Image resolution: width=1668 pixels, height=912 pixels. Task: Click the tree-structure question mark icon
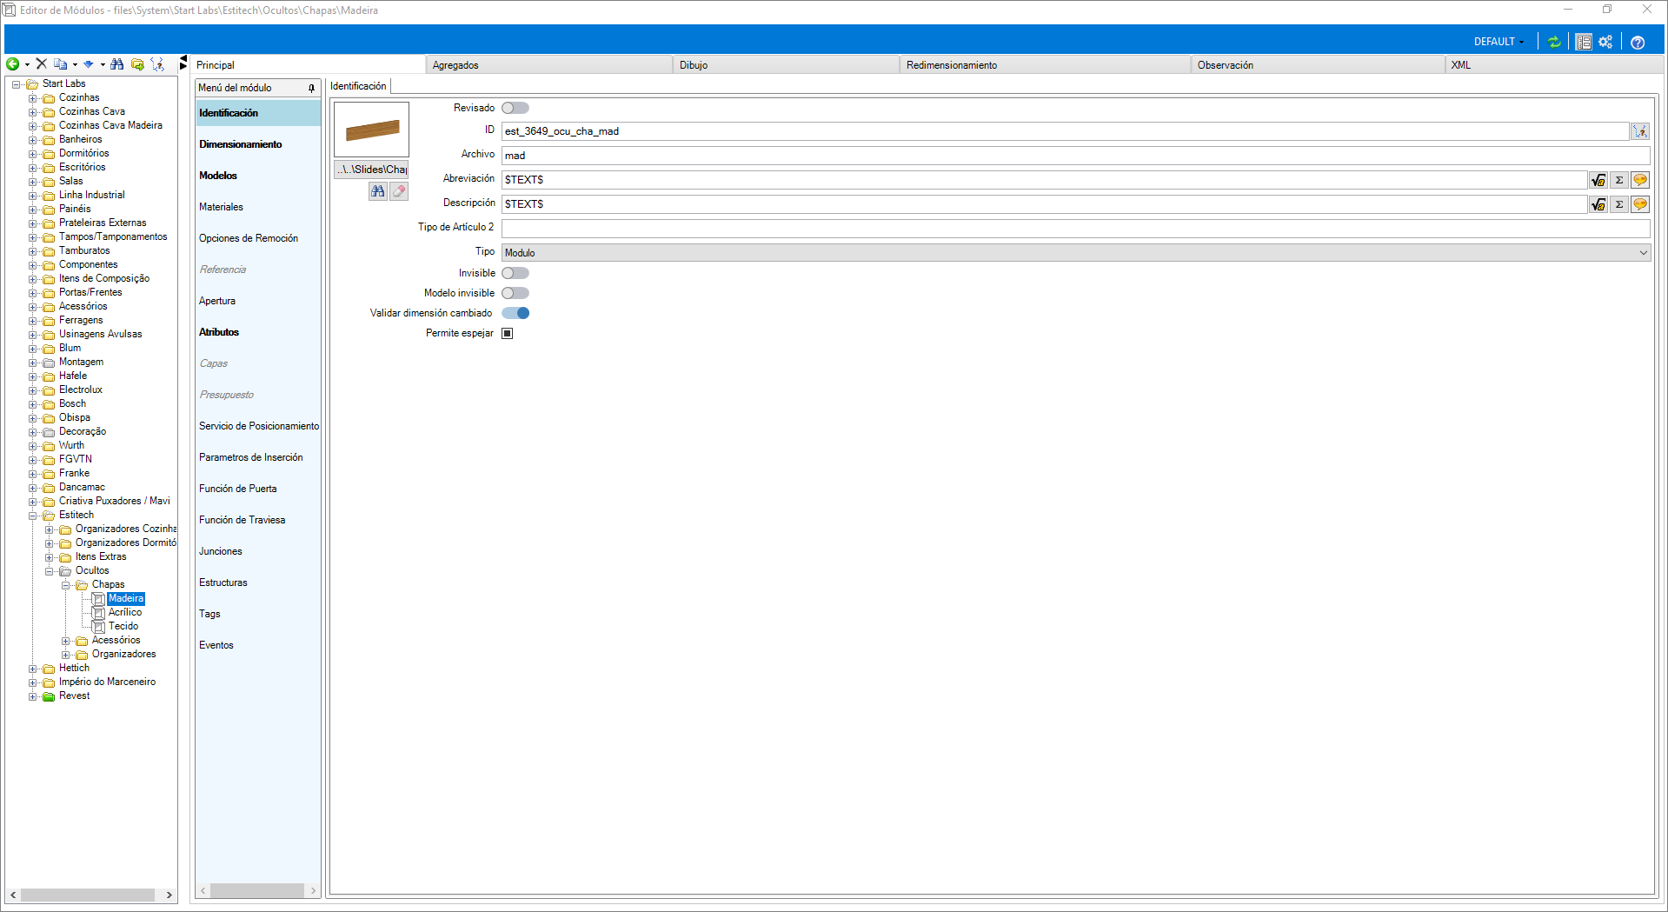point(157,64)
